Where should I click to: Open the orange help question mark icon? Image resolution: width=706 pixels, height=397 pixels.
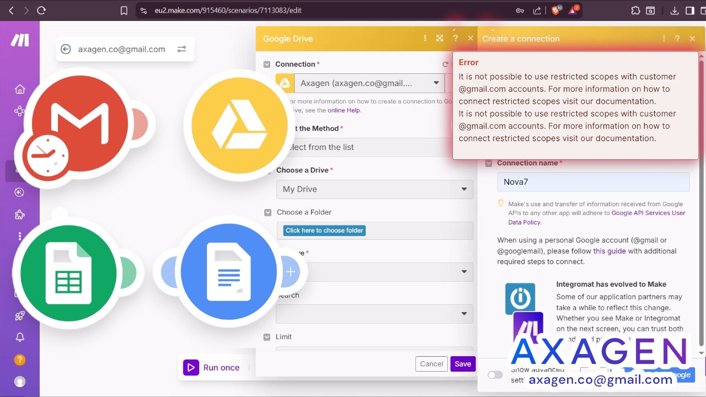click(x=20, y=360)
